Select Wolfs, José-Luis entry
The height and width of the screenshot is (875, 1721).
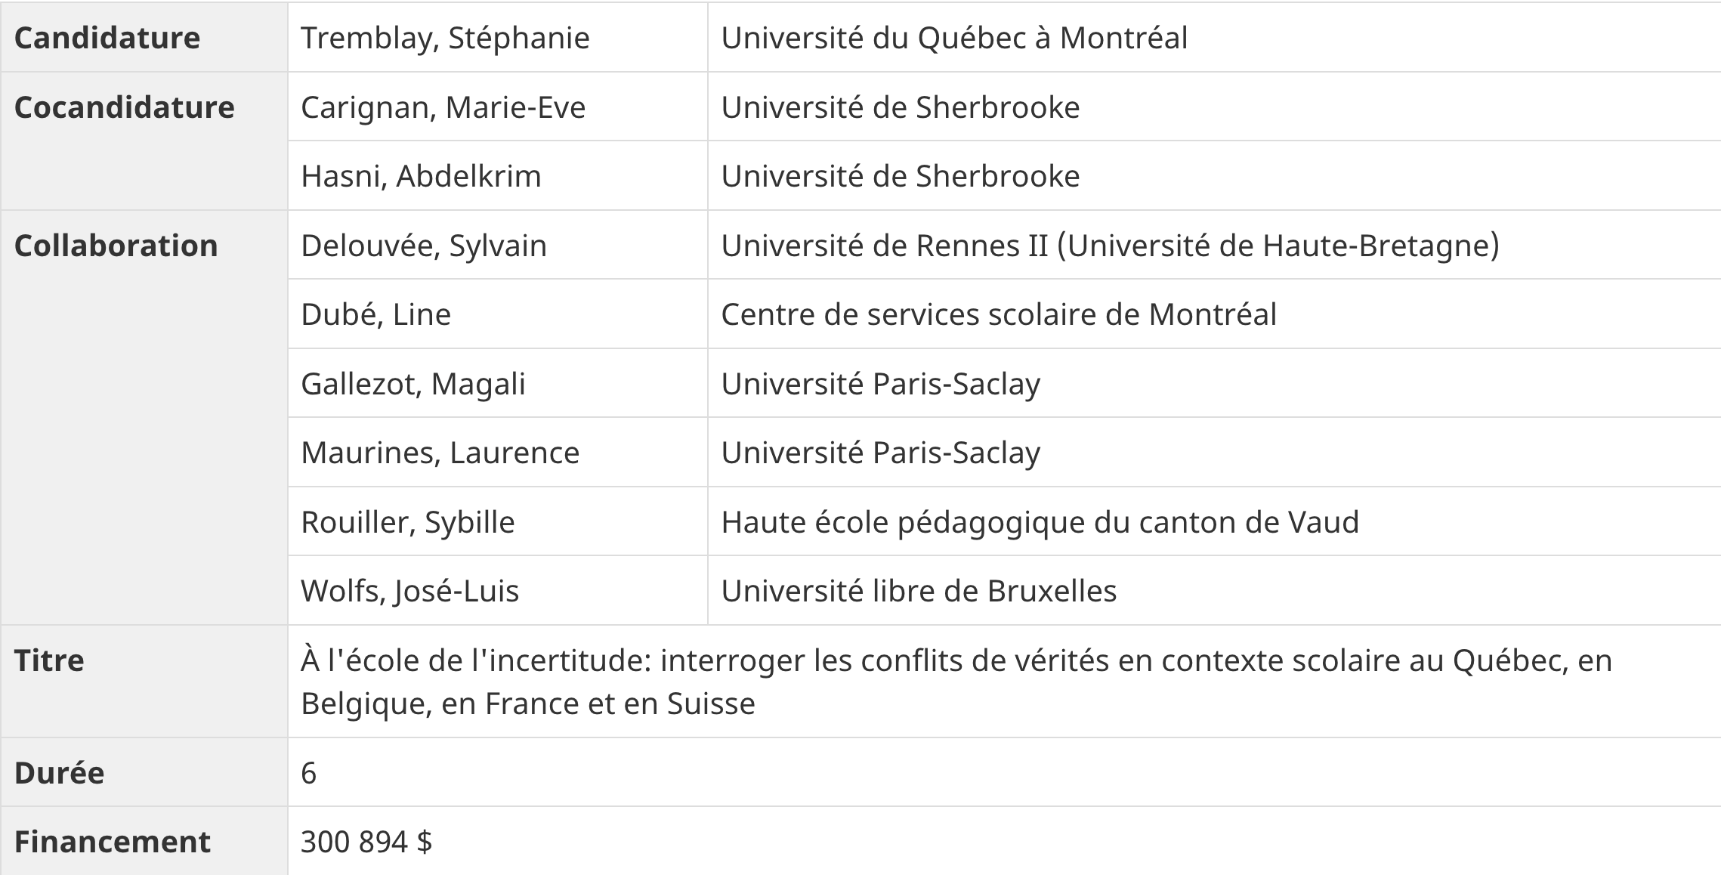pyautogui.click(x=409, y=591)
